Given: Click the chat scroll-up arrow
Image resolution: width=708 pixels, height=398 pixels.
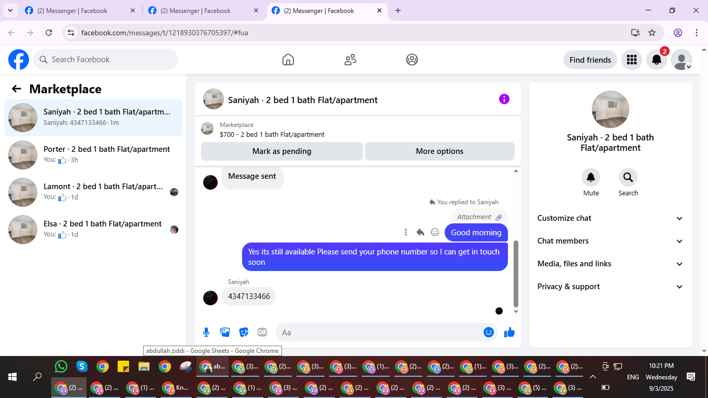Looking at the screenshot, I should pyautogui.click(x=516, y=171).
